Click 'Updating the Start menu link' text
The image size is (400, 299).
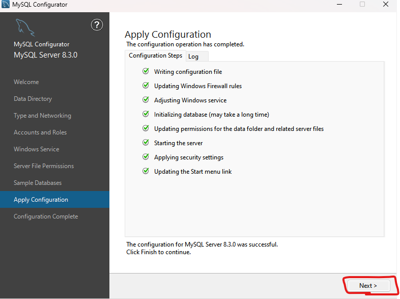[193, 172]
